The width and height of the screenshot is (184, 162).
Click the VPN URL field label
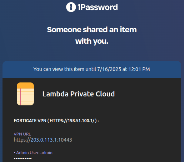pos(22,134)
